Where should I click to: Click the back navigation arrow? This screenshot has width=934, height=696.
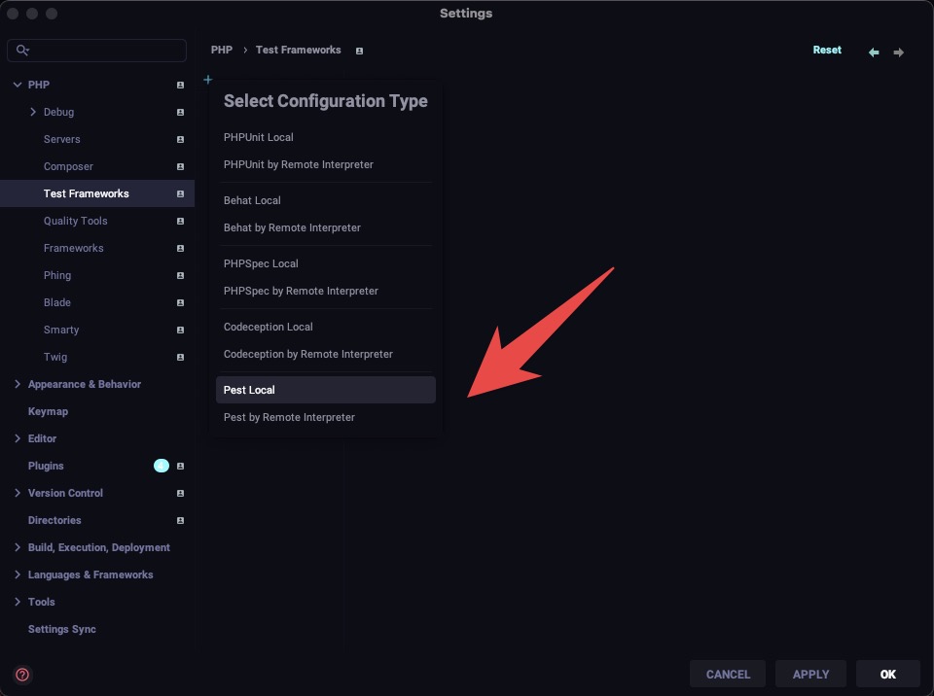tap(874, 52)
